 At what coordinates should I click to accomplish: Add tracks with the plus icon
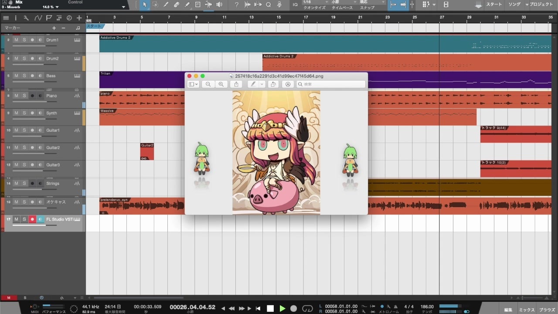(x=79, y=18)
